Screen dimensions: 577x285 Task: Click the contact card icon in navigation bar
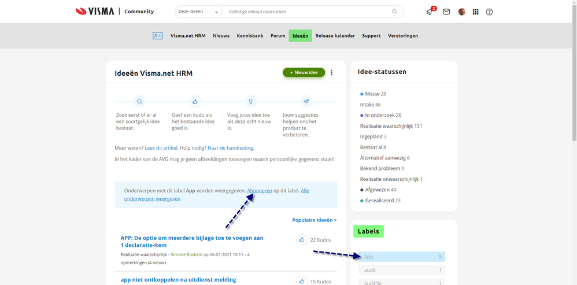click(x=157, y=36)
